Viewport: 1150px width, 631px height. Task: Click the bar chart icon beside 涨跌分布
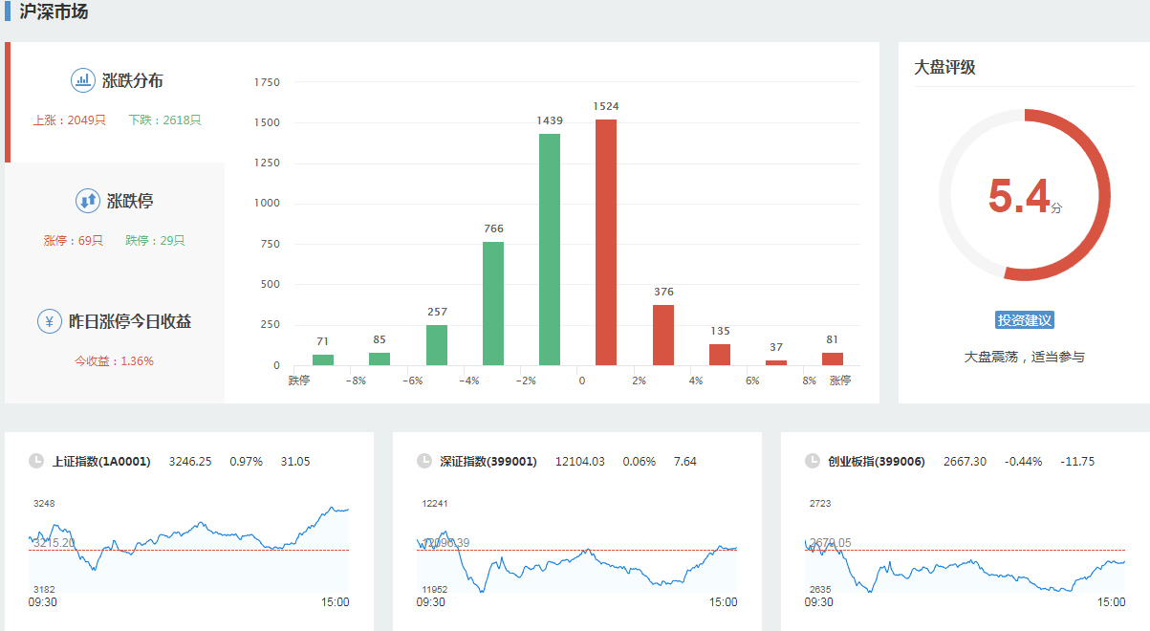(x=83, y=80)
